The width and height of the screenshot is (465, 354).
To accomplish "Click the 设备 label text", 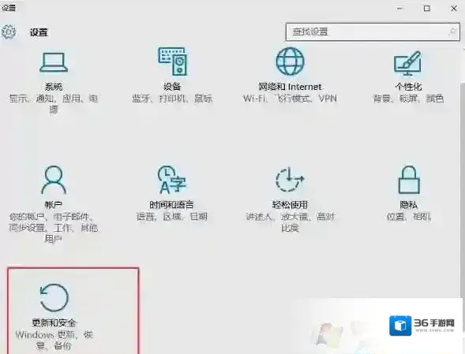I will (172, 87).
